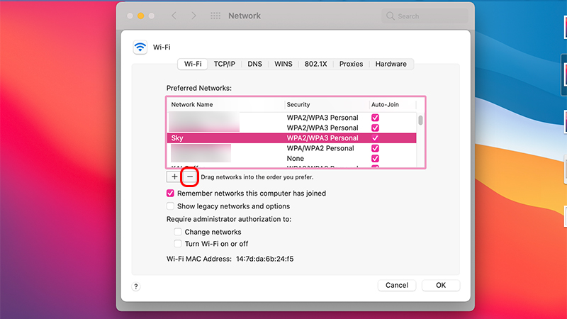Switch to the TCP/IP tab

224,64
